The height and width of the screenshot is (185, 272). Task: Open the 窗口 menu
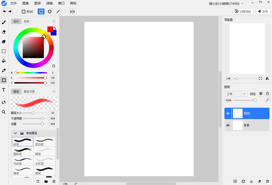(x=61, y=3)
